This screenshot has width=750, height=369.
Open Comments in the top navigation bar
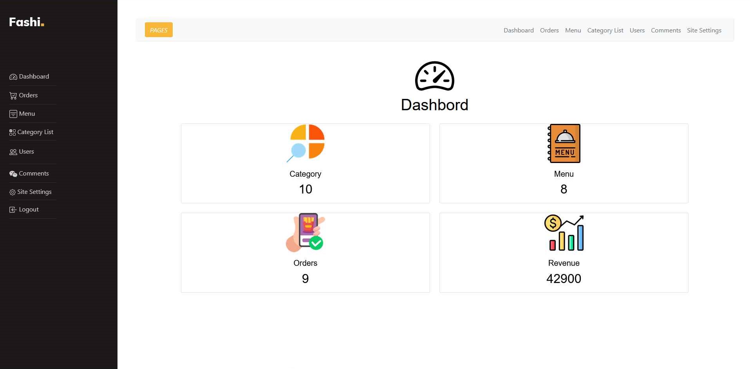pos(665,30)
